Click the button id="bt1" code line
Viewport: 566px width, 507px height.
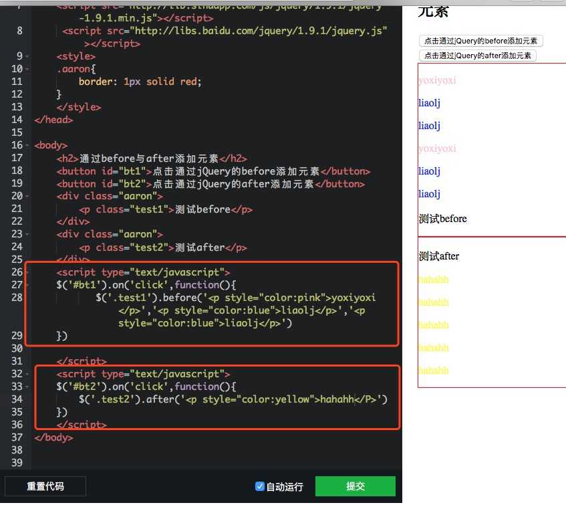(x=213, y=171)
